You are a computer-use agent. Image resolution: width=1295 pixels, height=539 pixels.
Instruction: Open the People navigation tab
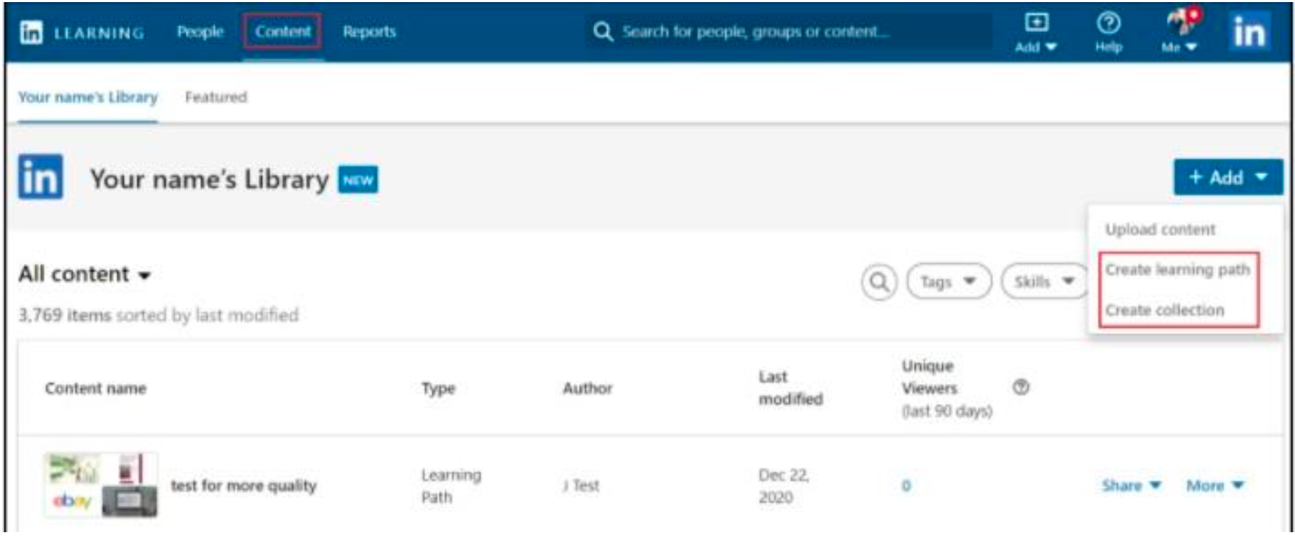(x=200, y=32)
